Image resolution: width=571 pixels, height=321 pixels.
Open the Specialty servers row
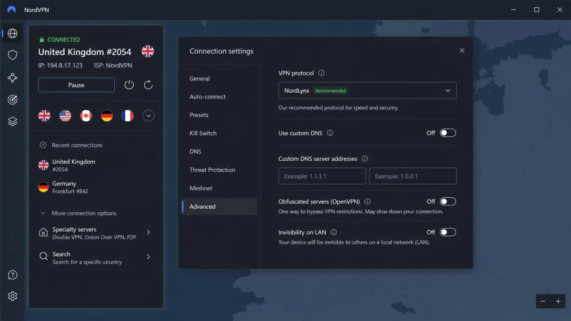pos(96,233)
